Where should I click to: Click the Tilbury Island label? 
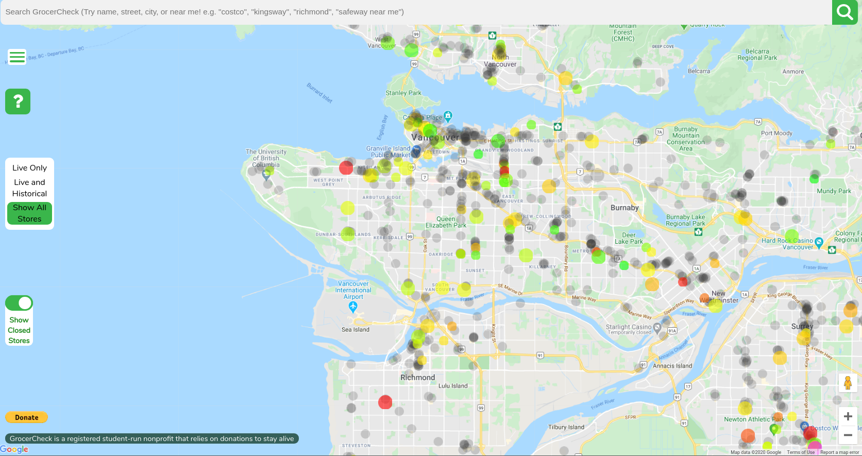(566, 427)
